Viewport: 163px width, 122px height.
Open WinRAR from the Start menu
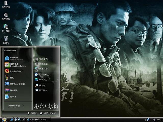pyautogui.click(x=11, y=90)
